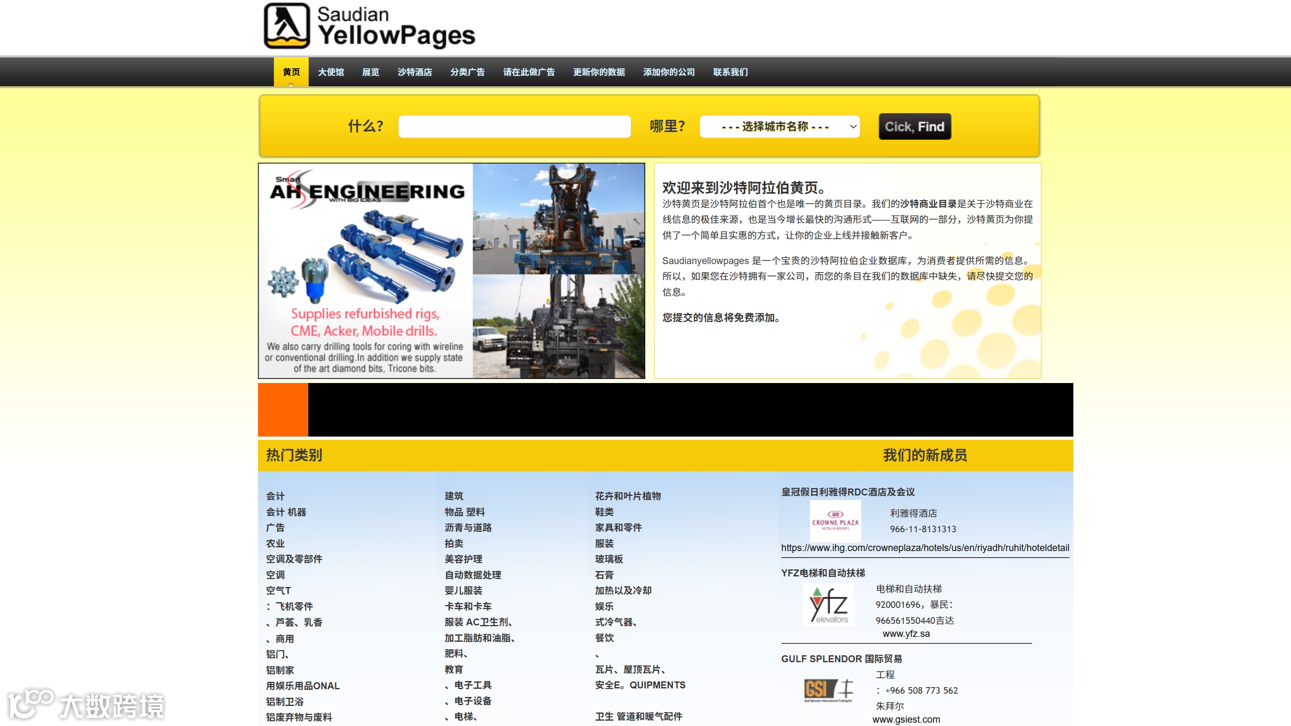Click the Saudian YellowPages logo

(369, 26)
